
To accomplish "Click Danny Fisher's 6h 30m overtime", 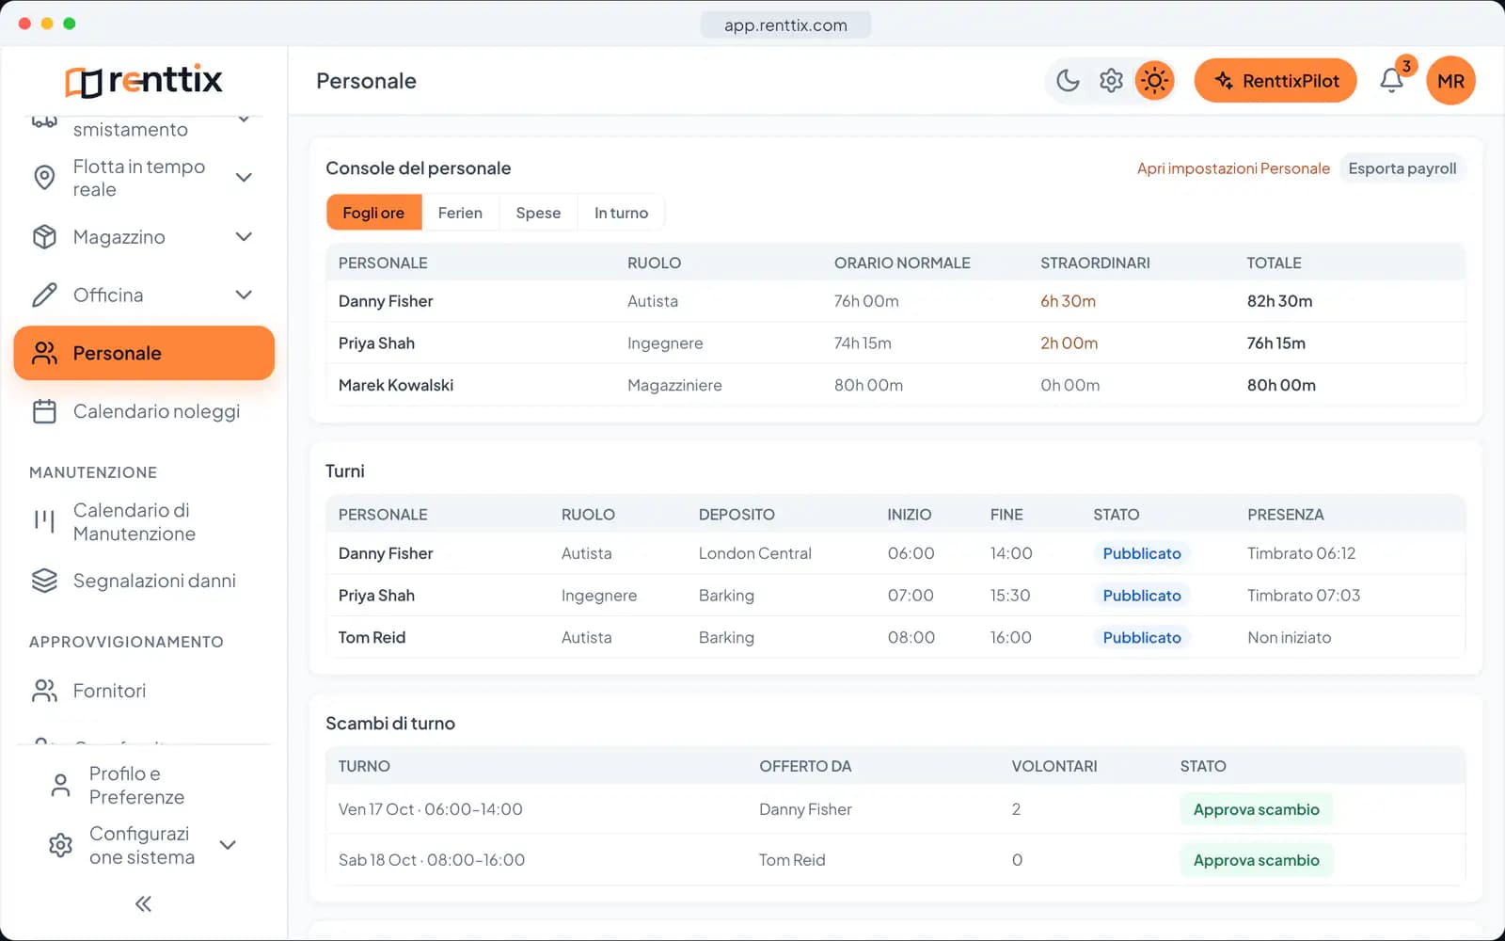I will pyautogui.click(x=1068, y=301).
